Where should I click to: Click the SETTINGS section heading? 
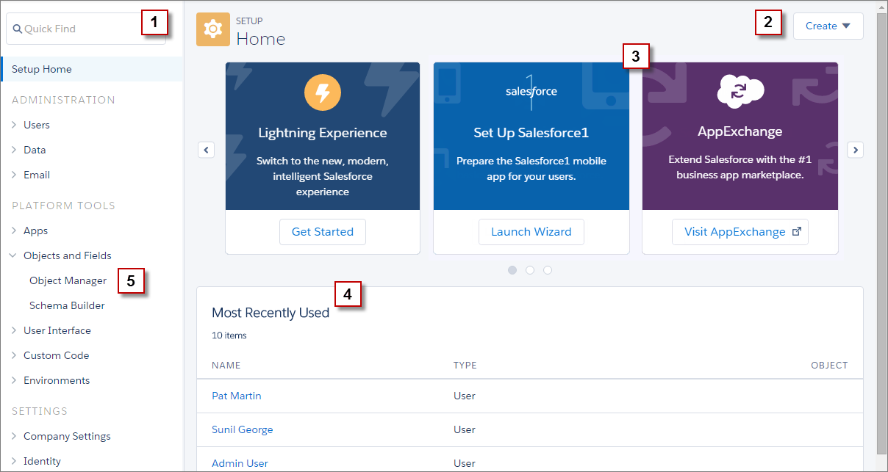40,411
